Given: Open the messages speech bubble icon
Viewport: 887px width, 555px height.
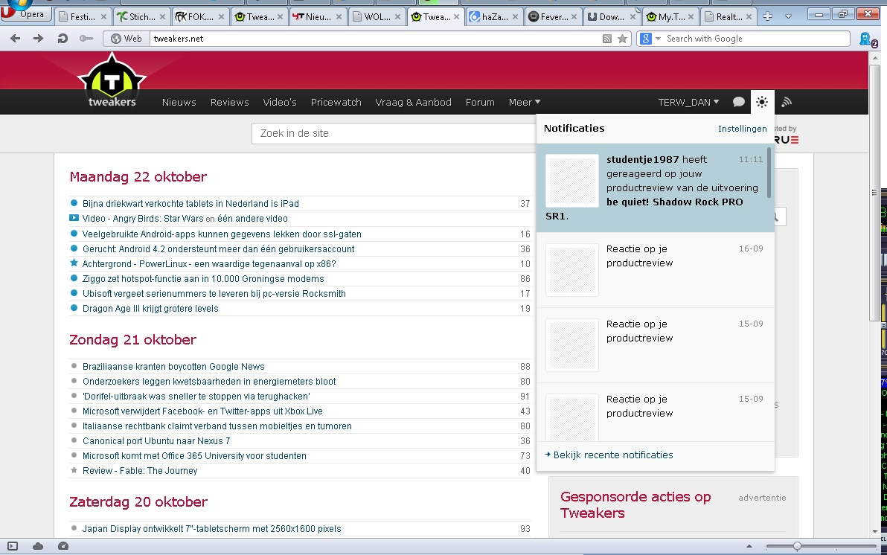Looking at the screenshot, I should [738, 102].
